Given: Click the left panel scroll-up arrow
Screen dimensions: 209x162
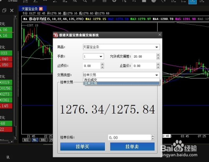Looking at the screenshot, I should tap(15, 17).
